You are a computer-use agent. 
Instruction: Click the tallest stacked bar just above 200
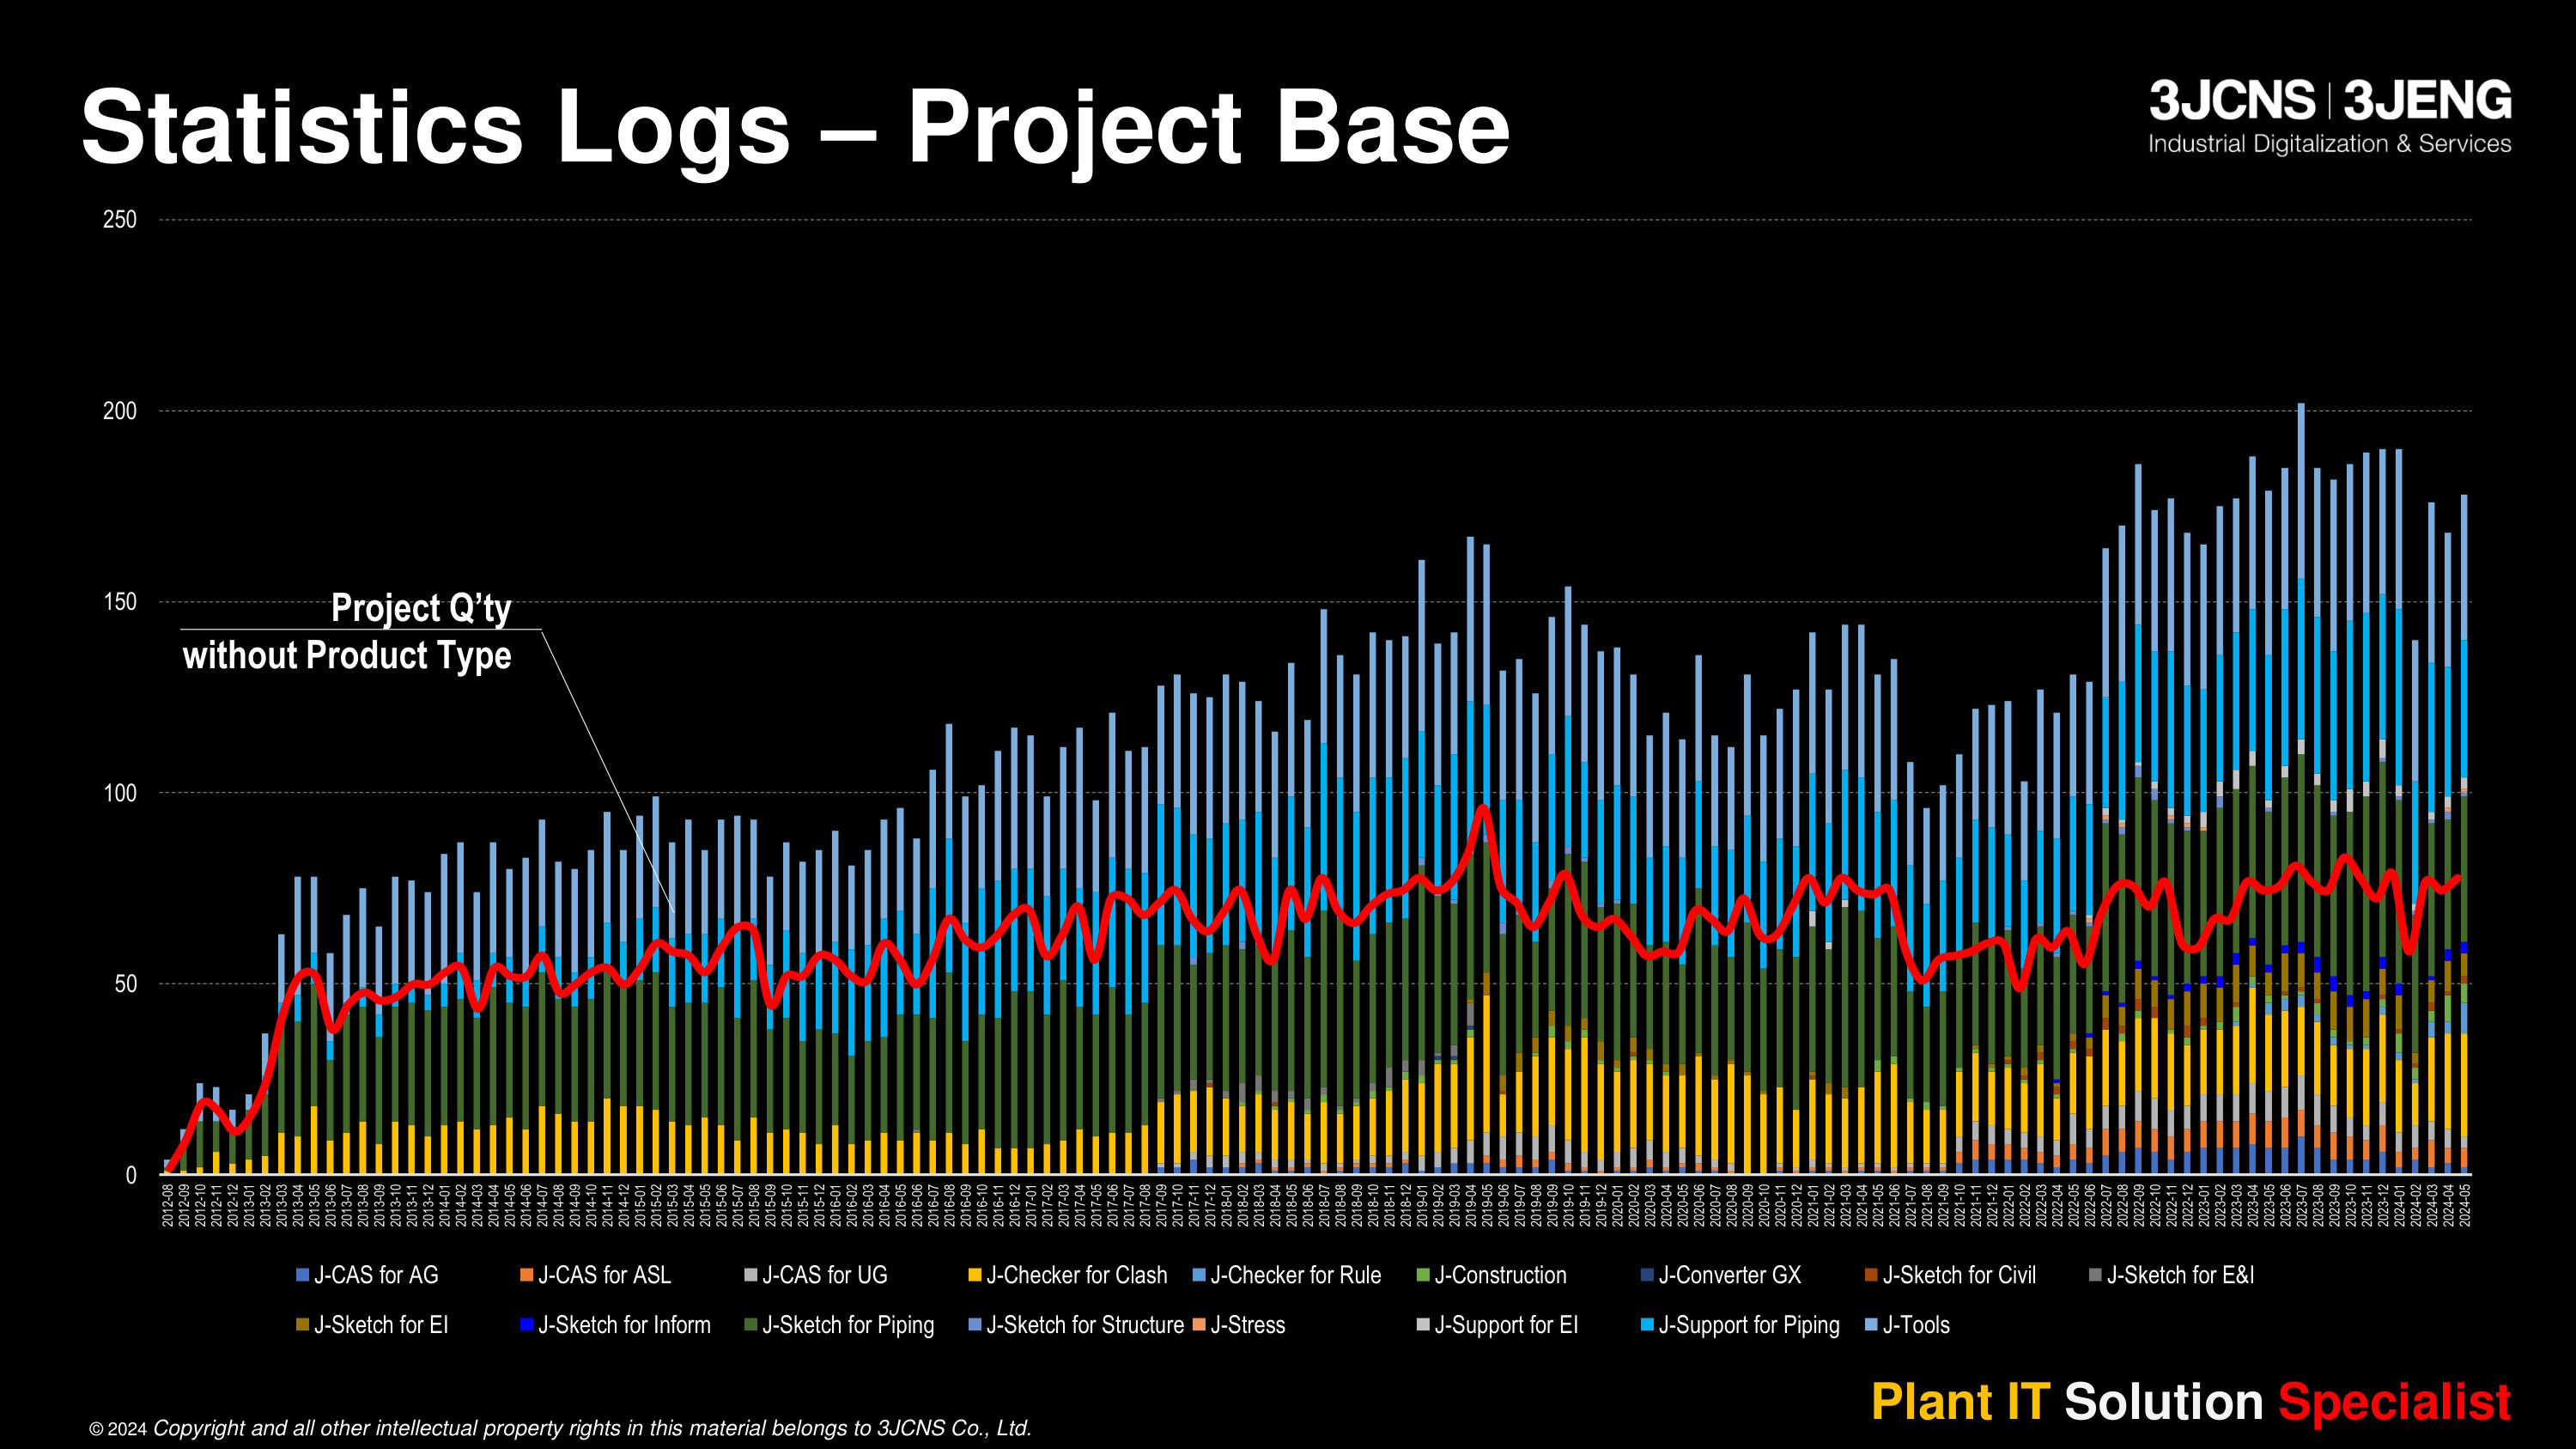click(x=2301, y=789)
